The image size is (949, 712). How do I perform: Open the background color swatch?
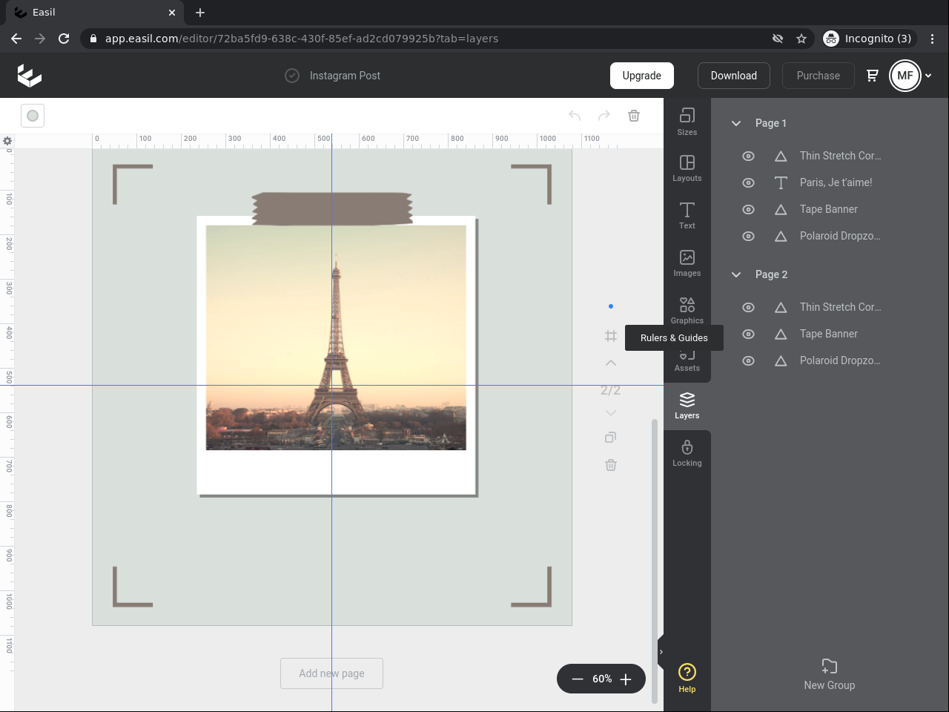(x=33, y=116)
